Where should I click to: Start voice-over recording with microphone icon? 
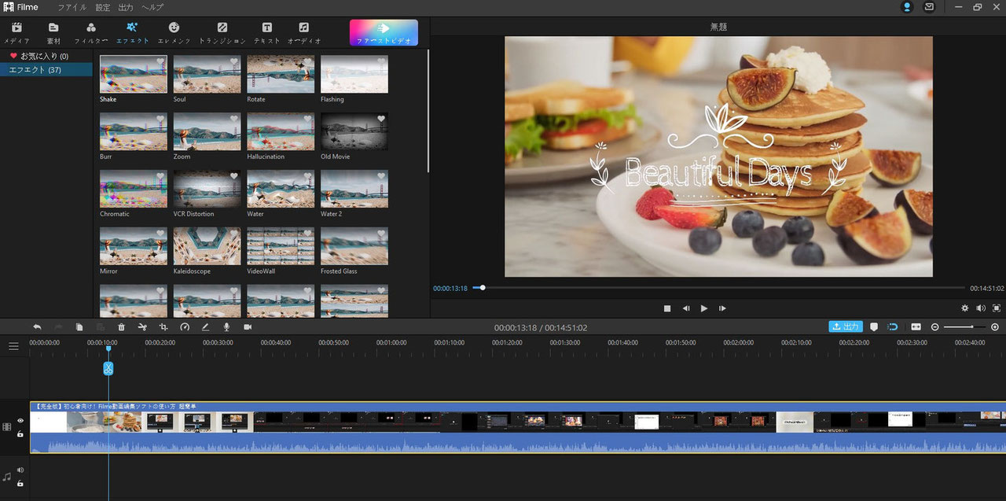[226, 327]
